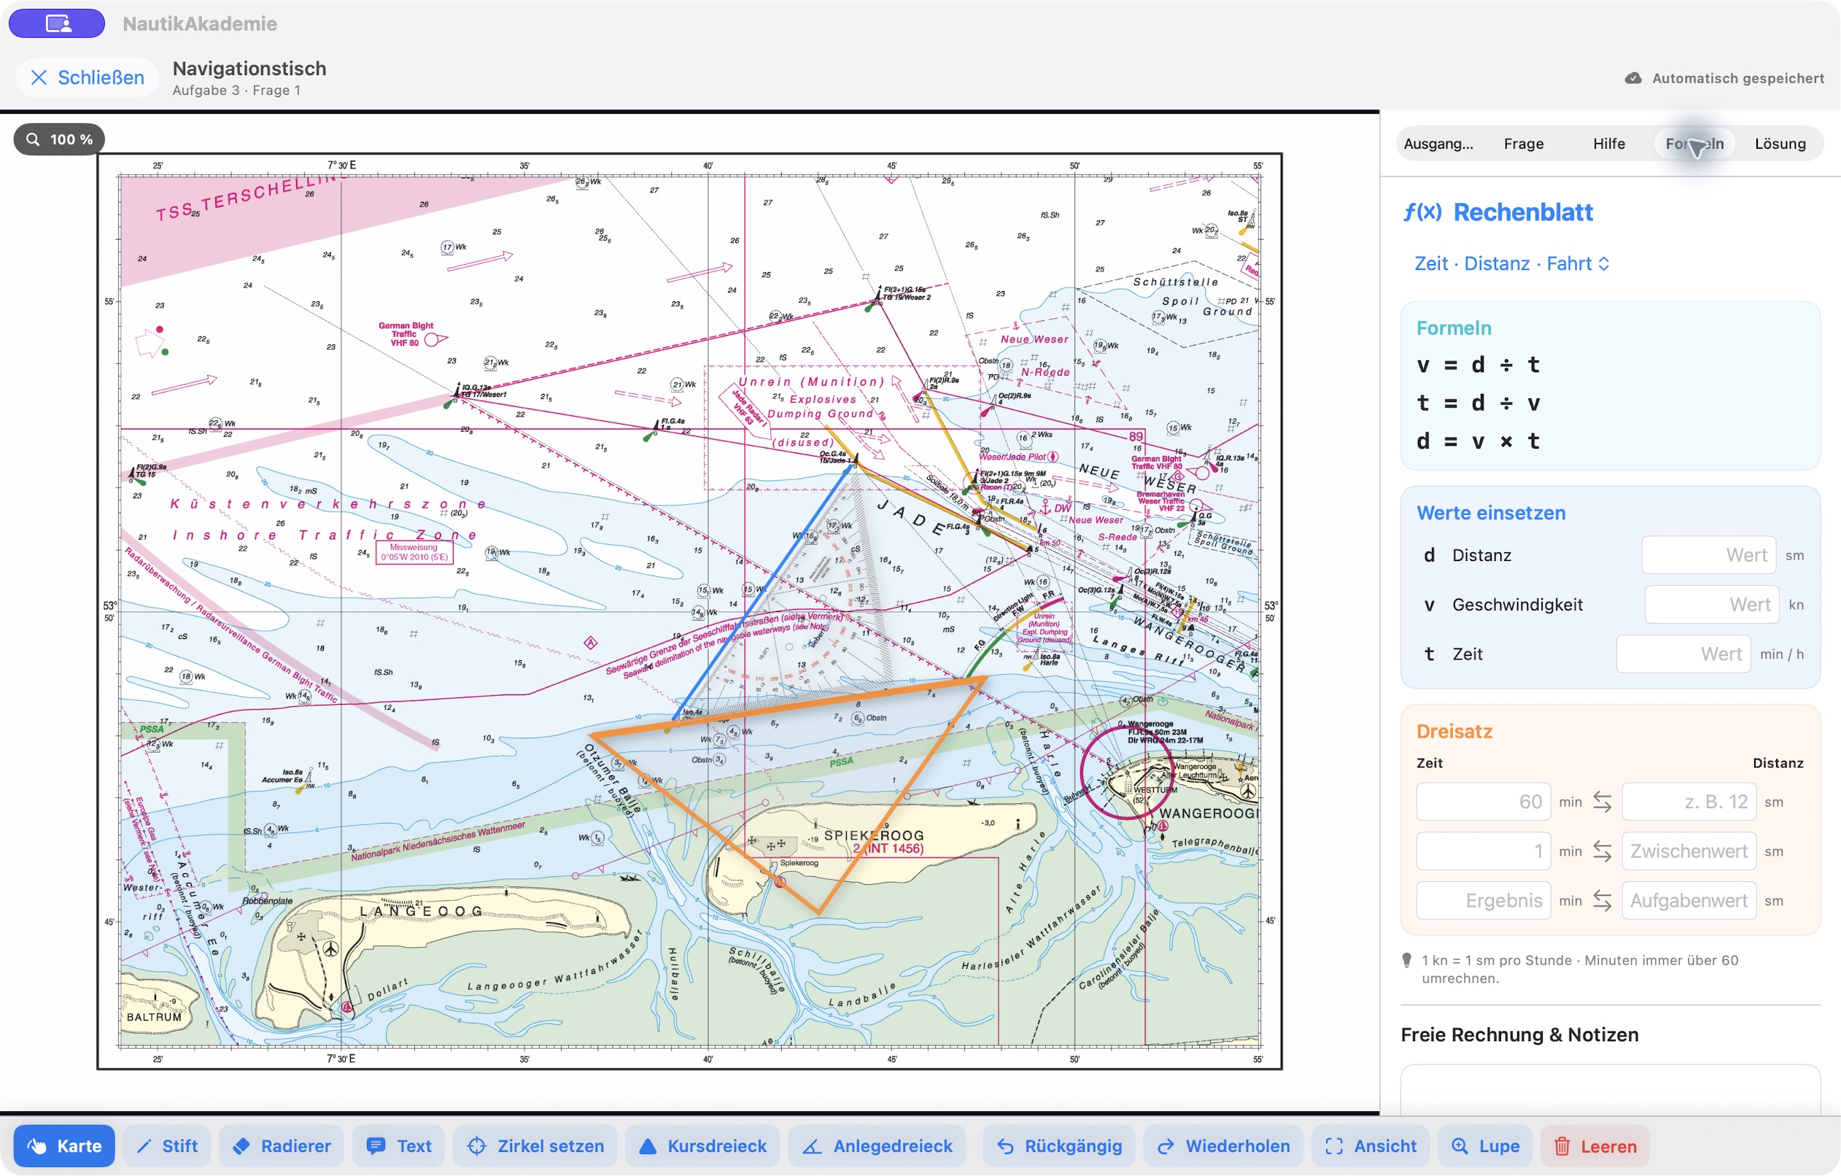Click the Freie Rechnung & Notizen text area

[x=1609, y=1091]
